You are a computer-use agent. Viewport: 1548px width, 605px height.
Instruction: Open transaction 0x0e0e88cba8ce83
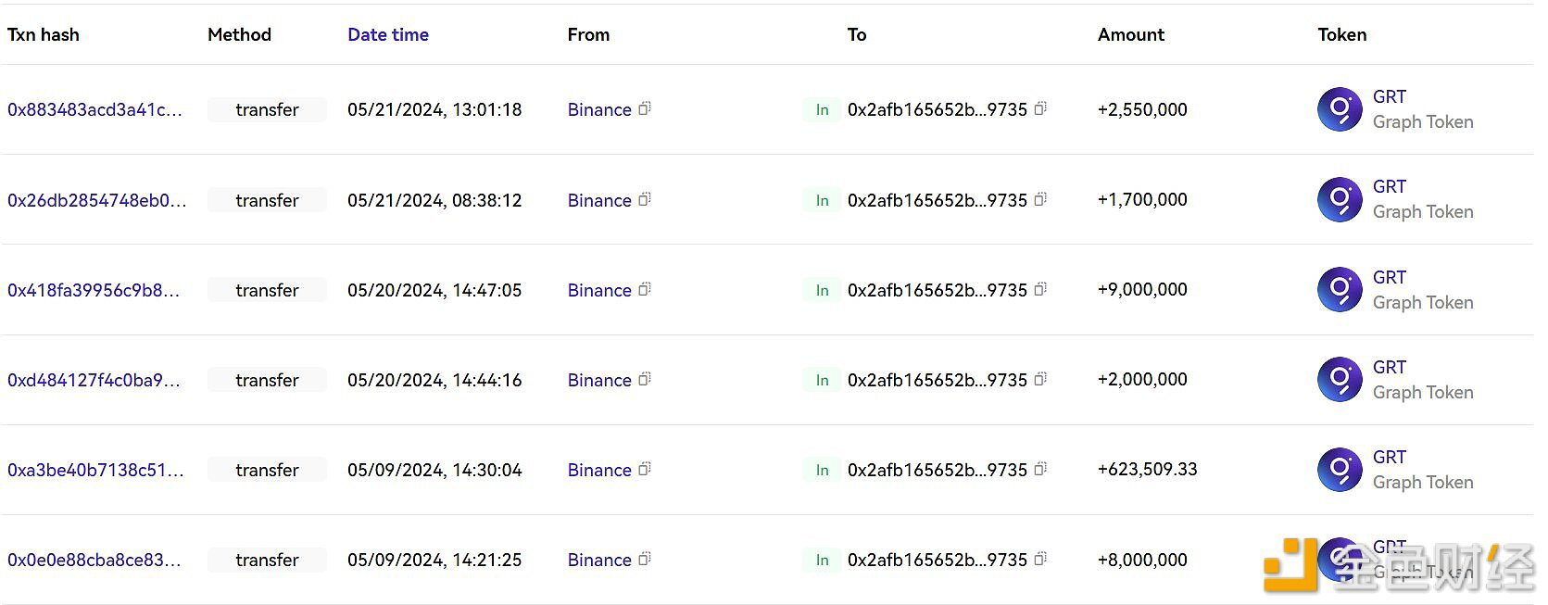click(x=94, y=560)
